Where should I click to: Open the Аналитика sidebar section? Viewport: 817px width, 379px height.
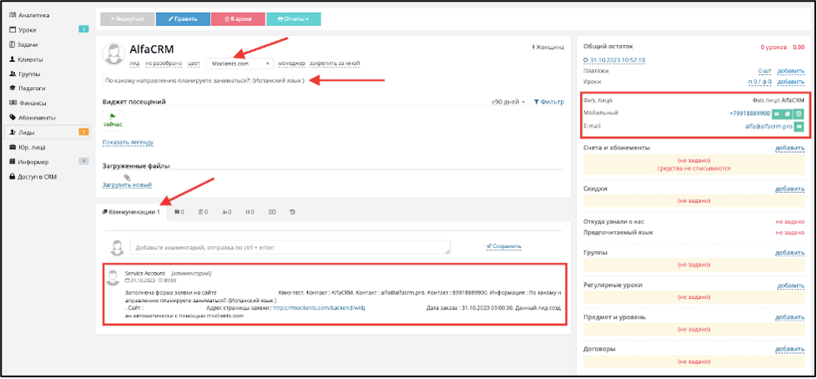pyautogui.click(x=33, y=16)
